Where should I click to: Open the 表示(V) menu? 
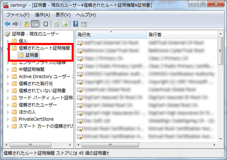63,15
